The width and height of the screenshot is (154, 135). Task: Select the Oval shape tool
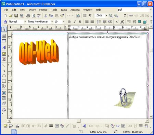[x=4, y=76]
